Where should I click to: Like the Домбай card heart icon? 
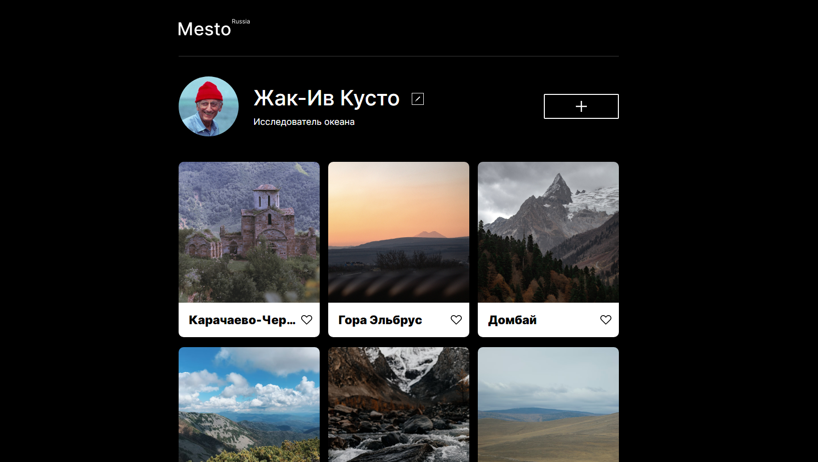(606, 320)
